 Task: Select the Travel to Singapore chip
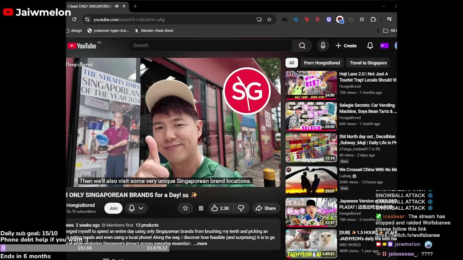coord(368,63)
